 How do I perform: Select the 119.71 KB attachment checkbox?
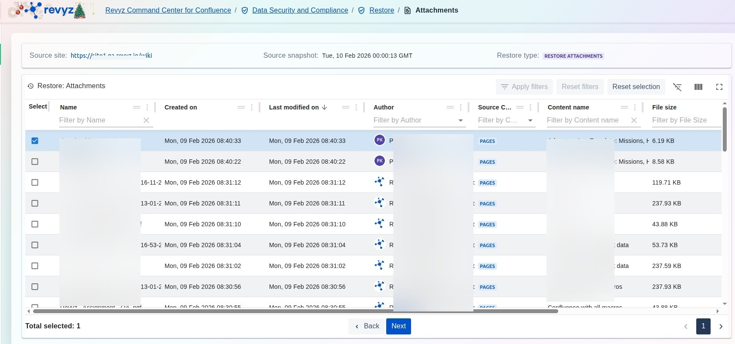point(35,182)
